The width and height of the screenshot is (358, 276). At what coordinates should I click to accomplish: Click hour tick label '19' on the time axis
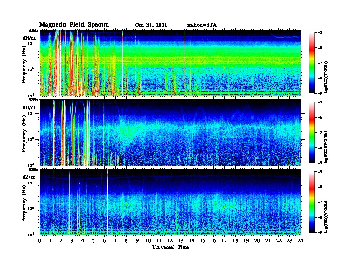(246, 240)
